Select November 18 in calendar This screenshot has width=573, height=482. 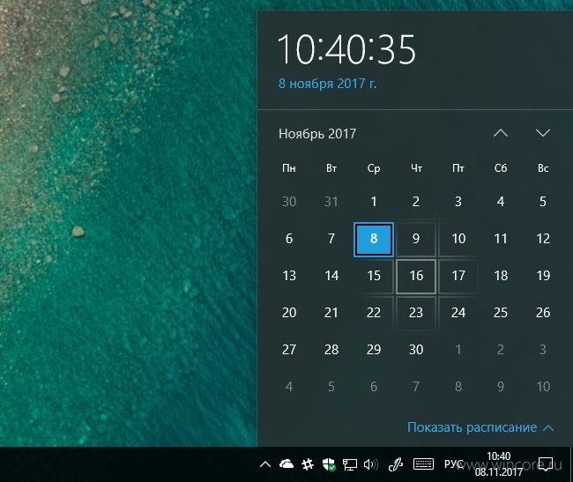pos(501,276)
